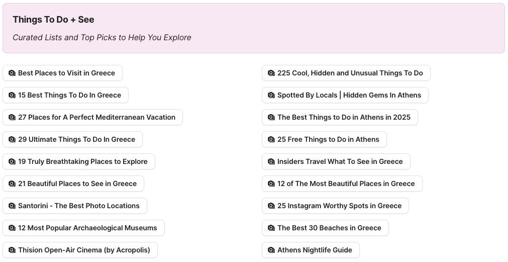
Task: Open 15 Best Things To Do In Greece
Action: tap(69, 95)
